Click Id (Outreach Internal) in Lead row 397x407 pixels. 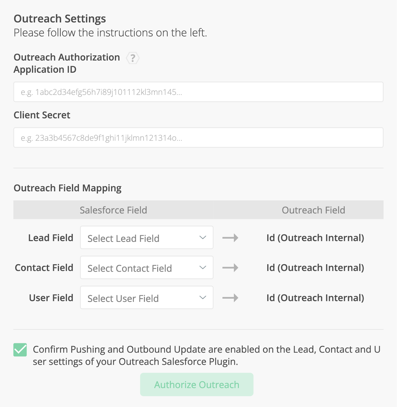[315, 238]
